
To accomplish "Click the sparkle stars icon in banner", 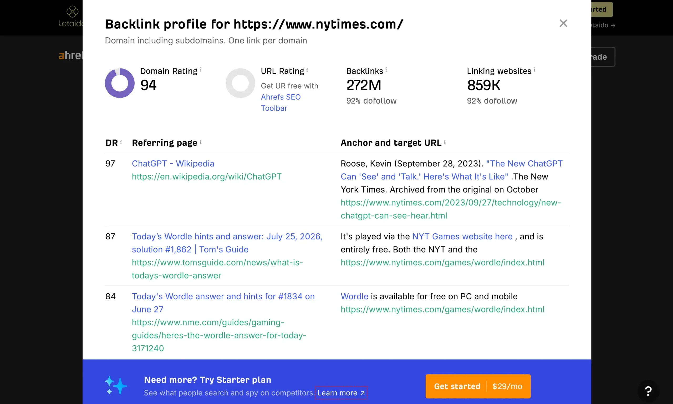I will pos(116,385).
